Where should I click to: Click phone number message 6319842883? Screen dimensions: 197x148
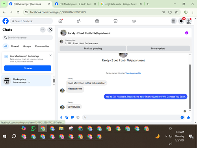point(74,107)
